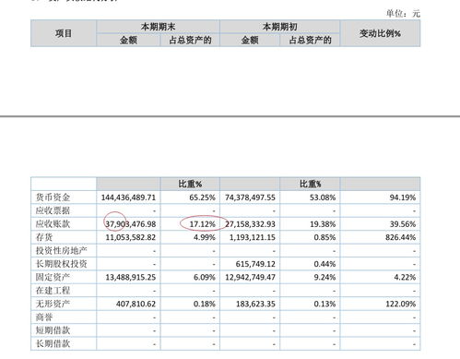
Task: Select the 615,749.12 amount in 长期股权投资 row
Action: (x=255, y=264)
